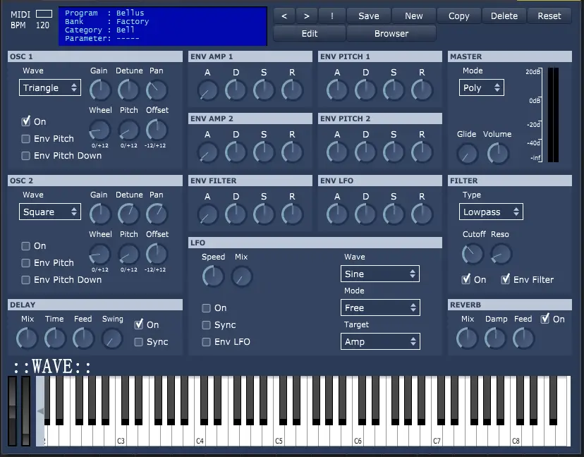Disable Env Filter in the Filter panel
584x457 pixels.
[506, 279]
